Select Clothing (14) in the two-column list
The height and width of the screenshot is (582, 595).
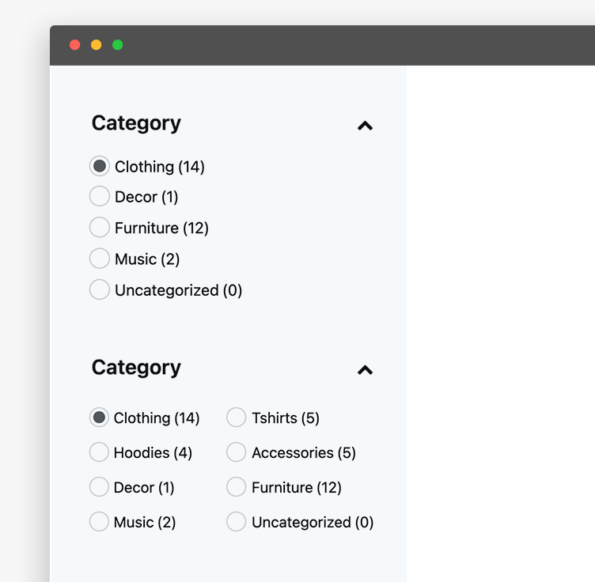[x=99, y=418]
